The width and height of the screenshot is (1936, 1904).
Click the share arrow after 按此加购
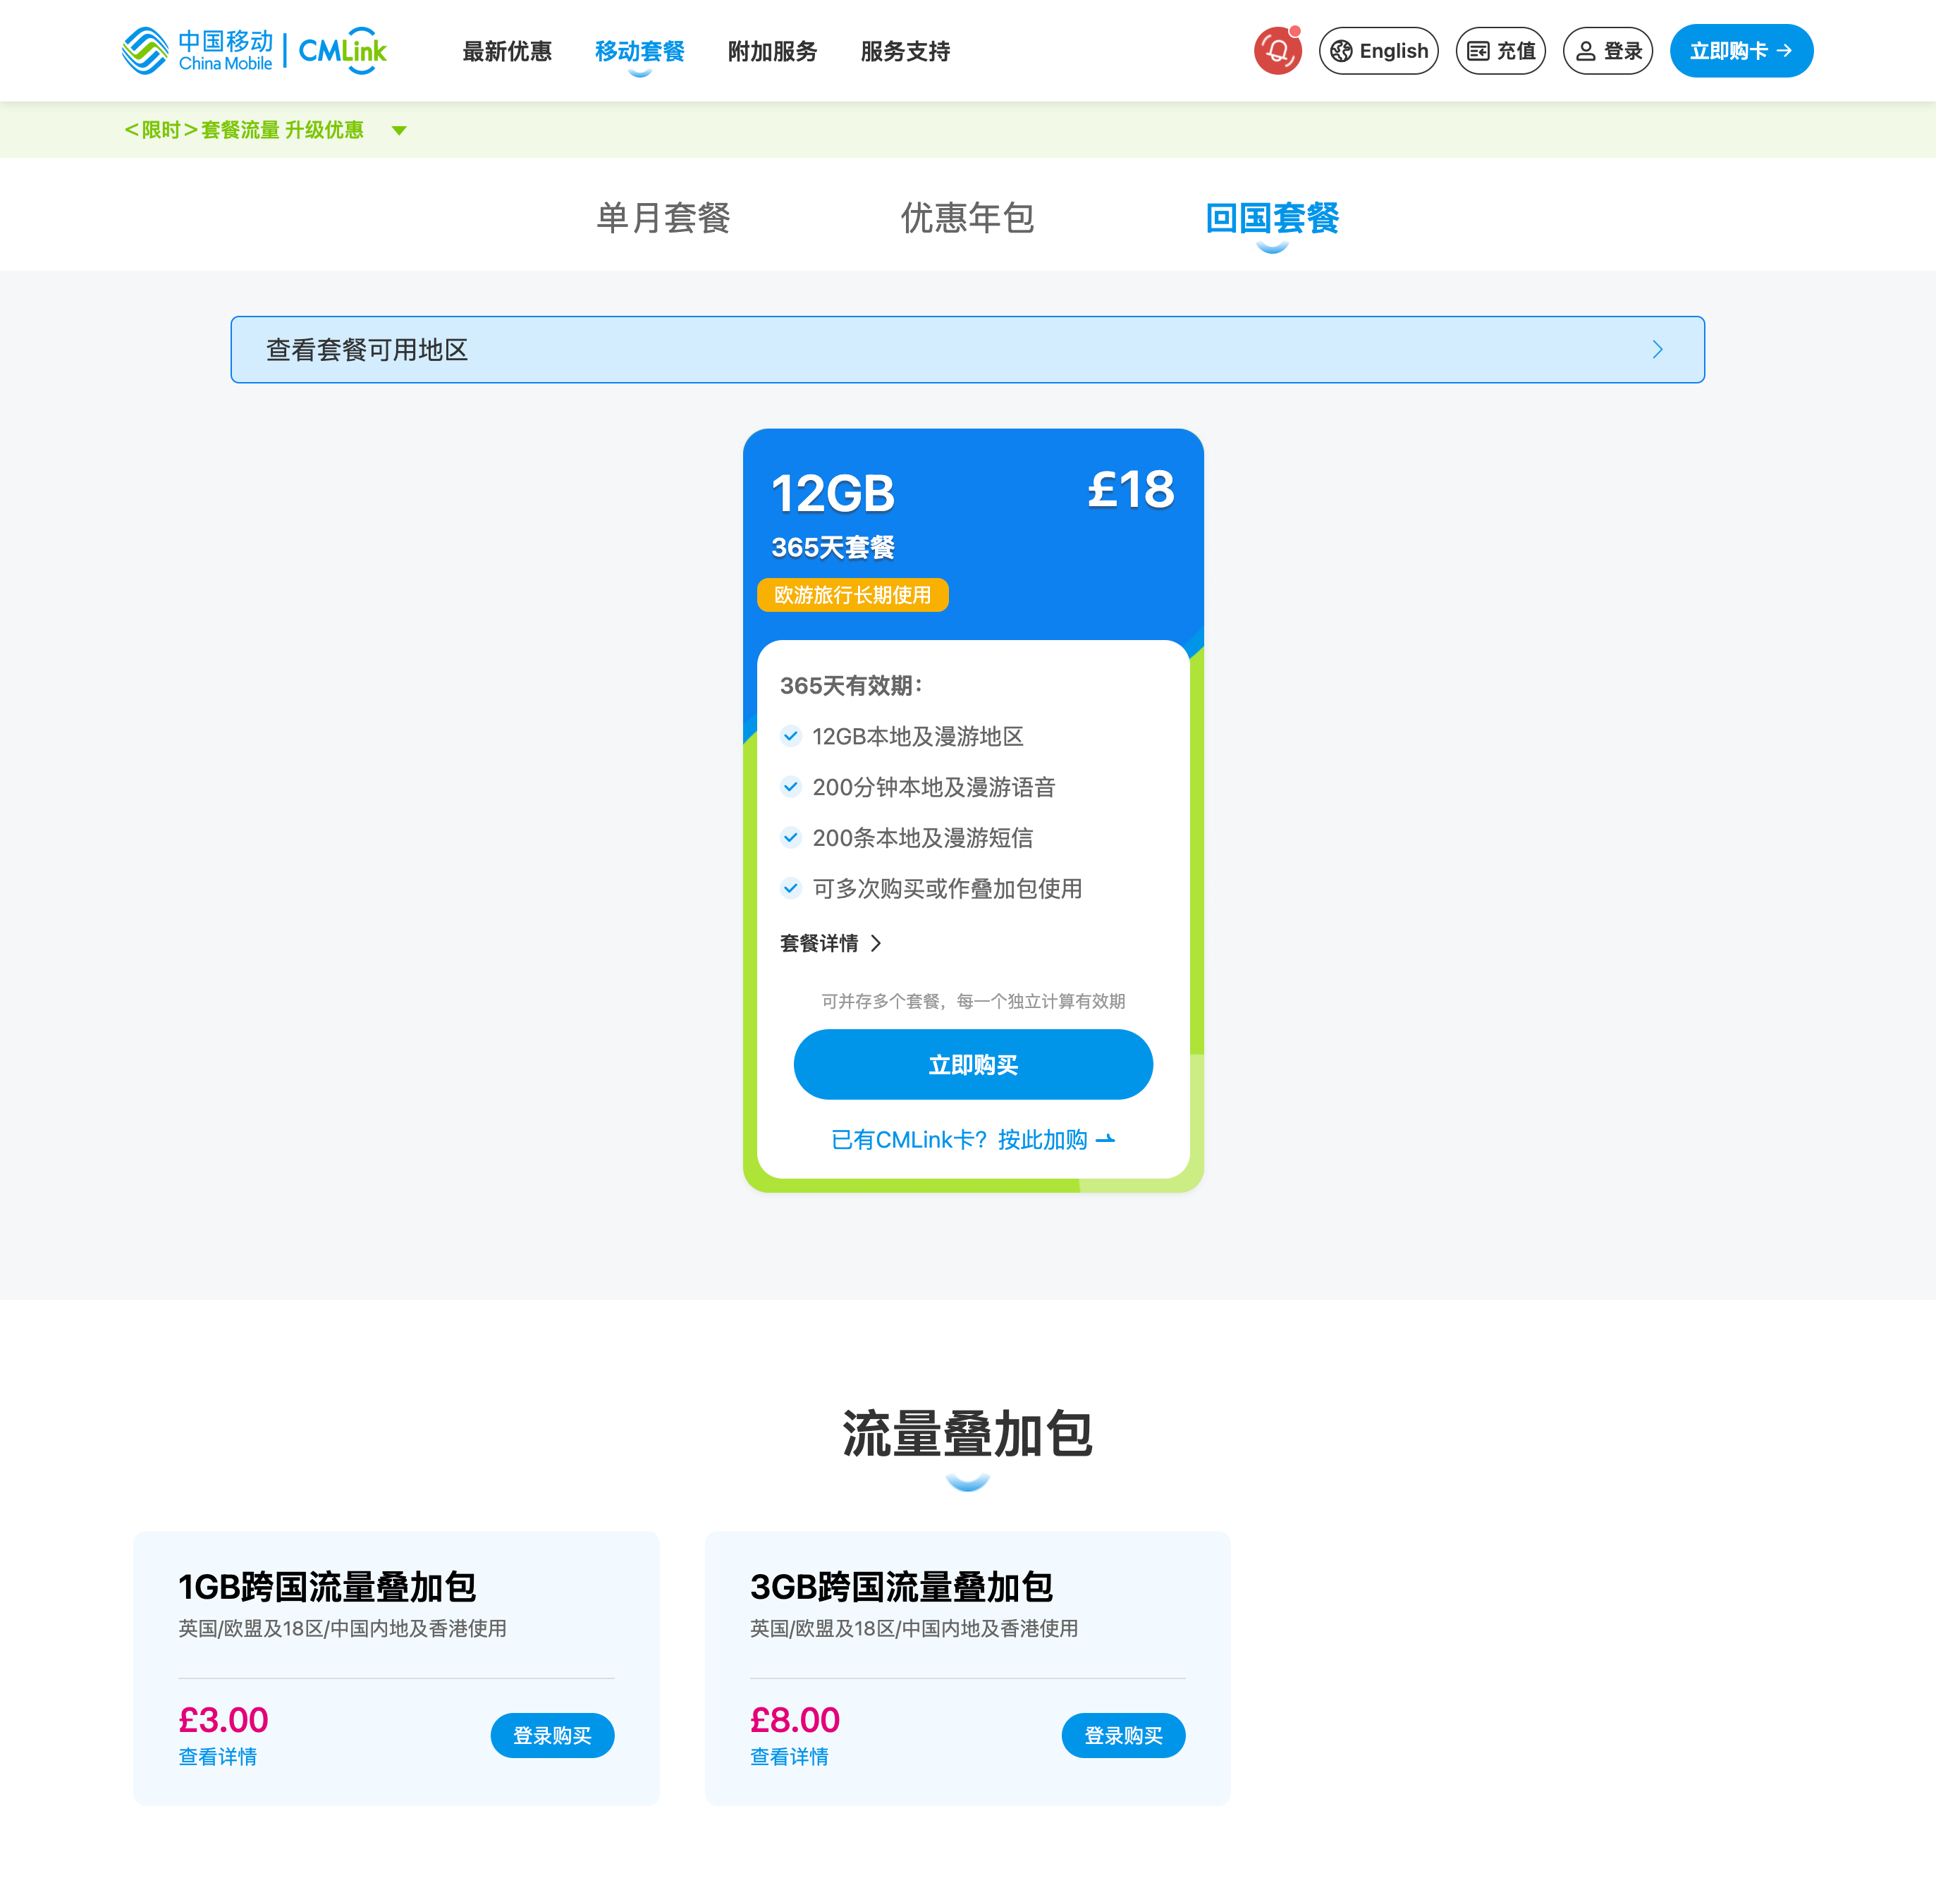(x=1105, y=1140)
